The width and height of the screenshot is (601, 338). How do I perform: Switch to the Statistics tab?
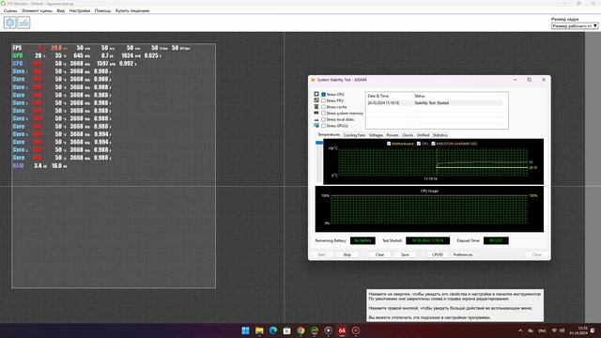[x=439, y=135]
